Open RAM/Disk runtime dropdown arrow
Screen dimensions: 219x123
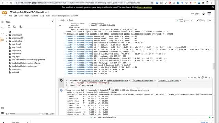(192, 20)
